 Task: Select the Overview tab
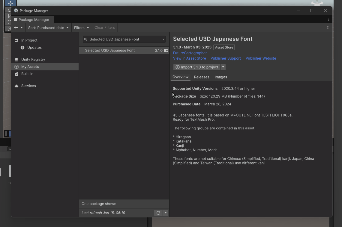[x=180, y=77]
